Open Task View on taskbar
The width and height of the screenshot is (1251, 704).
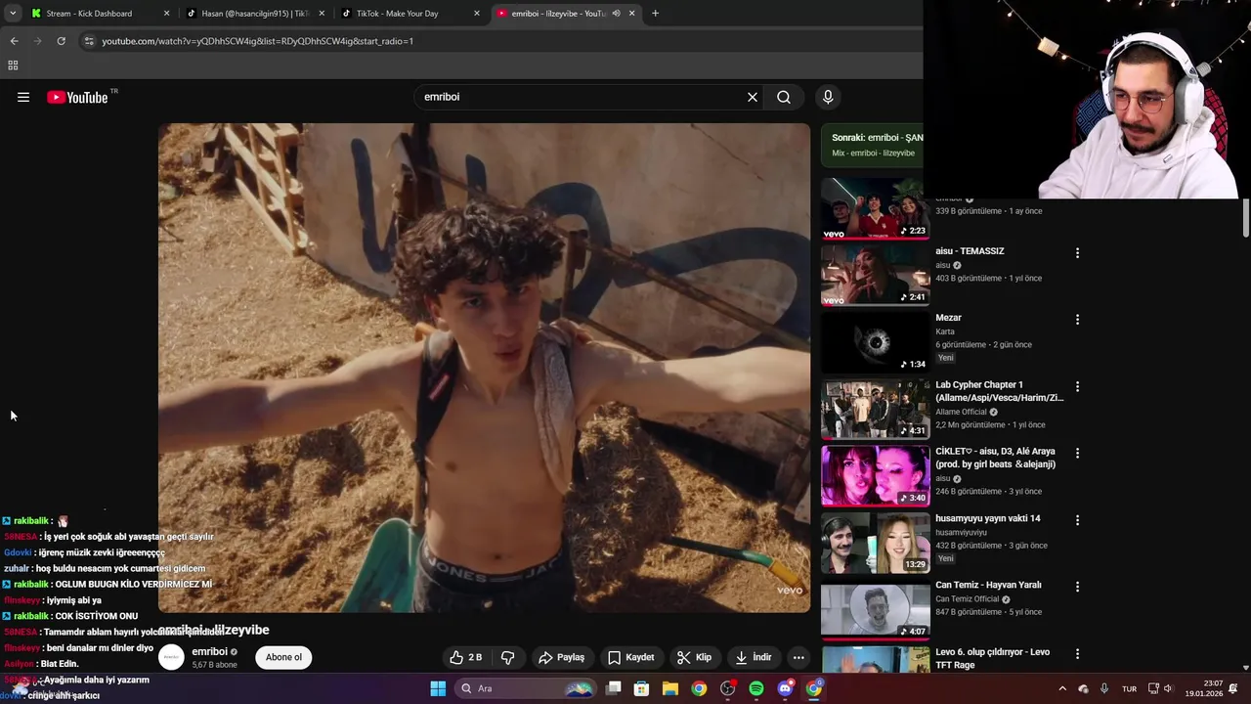point(614,688)
